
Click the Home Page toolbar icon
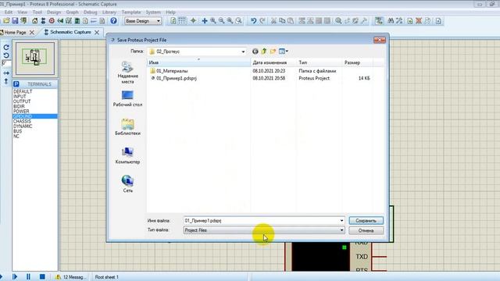pos(34,21)
